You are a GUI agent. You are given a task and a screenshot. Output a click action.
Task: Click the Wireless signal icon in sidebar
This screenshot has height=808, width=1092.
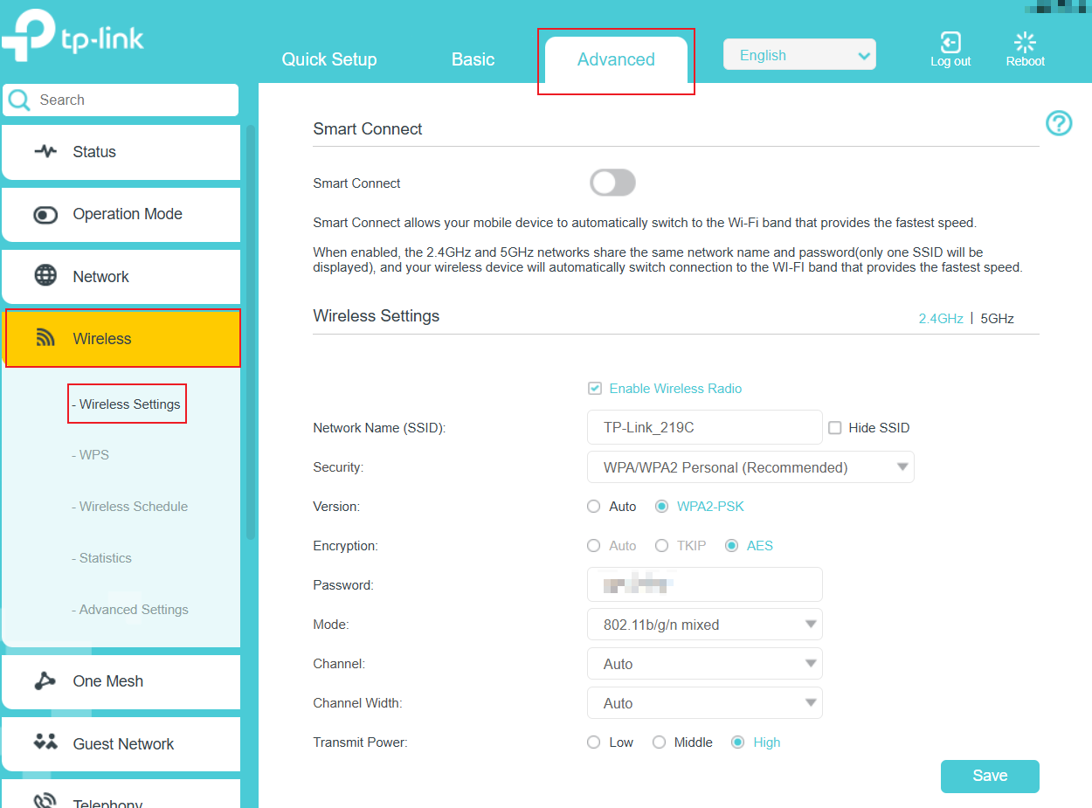point(45,338)
